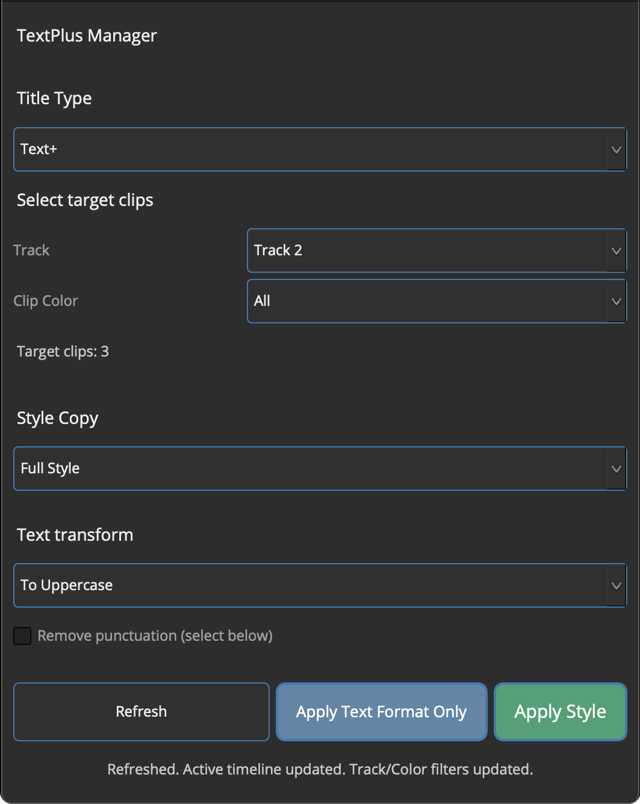Click the Refresh button
Image resolution: width=640 pixels, height=804 pixels.
(x=141, y=712)
